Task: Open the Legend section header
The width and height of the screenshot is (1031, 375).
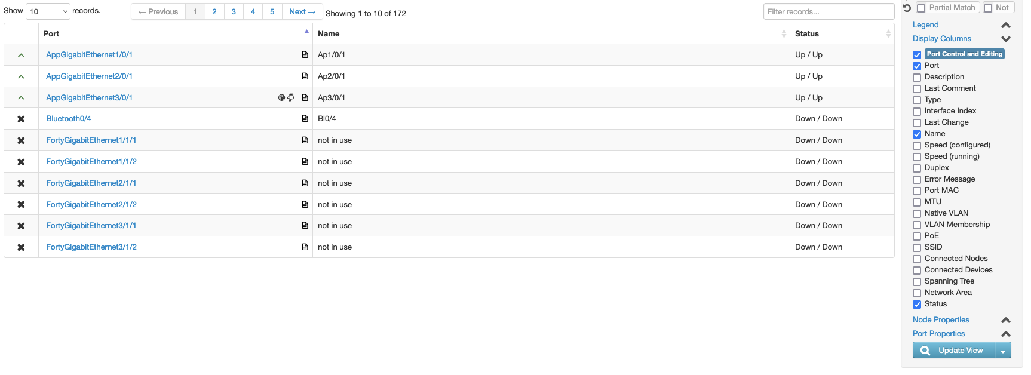Action: click(925, 24)
